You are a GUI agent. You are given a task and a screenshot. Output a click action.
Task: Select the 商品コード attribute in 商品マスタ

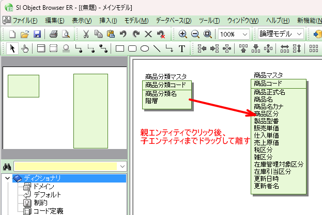coord(268,84)
